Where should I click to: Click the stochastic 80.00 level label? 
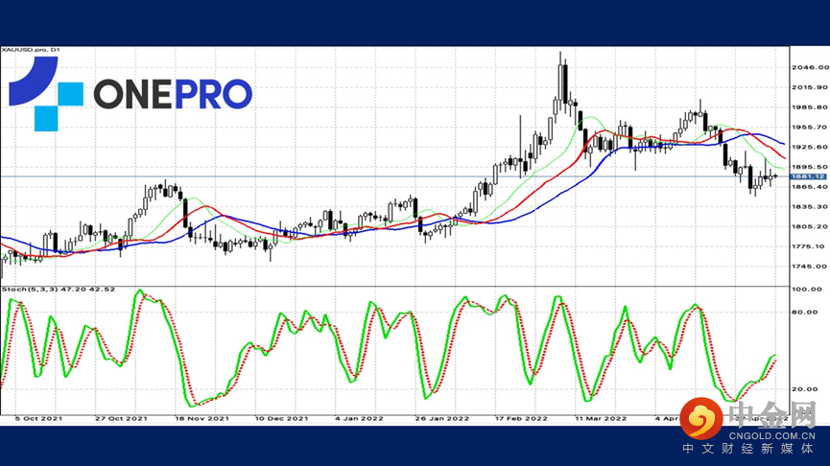(x=805, y=312)
